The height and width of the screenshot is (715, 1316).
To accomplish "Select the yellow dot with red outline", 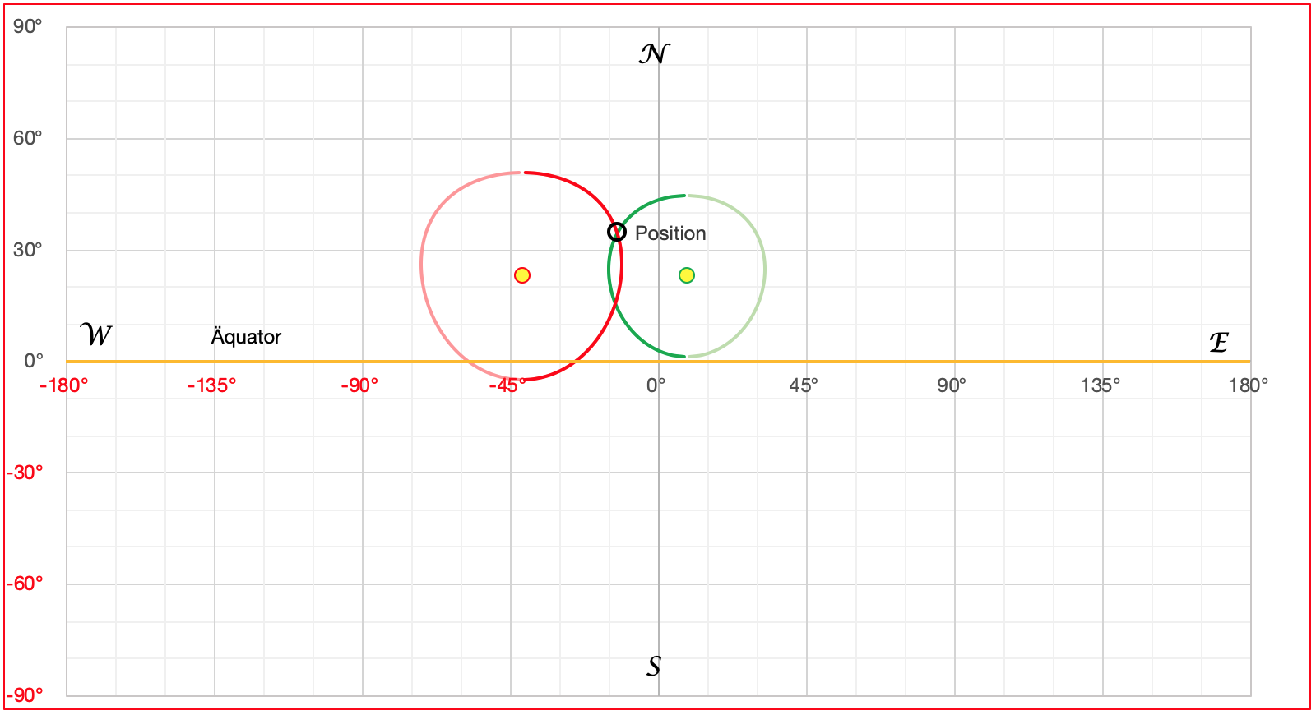I will click(x=522, y=275).
